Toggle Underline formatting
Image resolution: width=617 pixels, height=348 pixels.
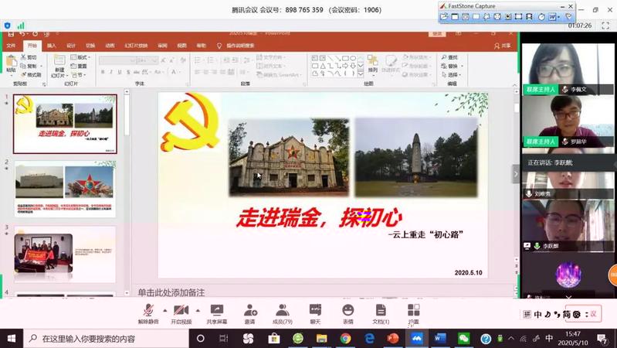(x=120, y=72)
